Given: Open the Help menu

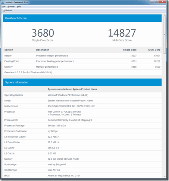Looking at the screenshot, I should pyautogui.click(x=19, y=7).
